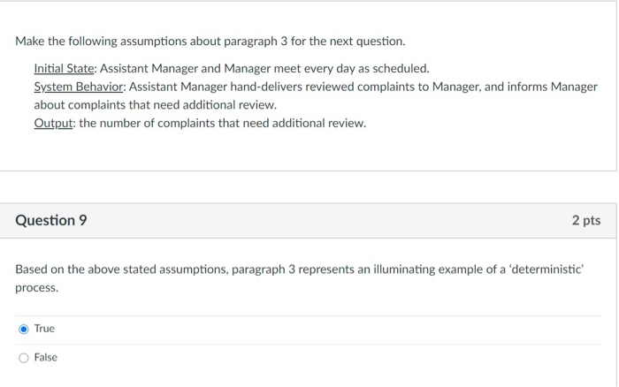
Task: Select the False radio button
Action: [23, 357]
